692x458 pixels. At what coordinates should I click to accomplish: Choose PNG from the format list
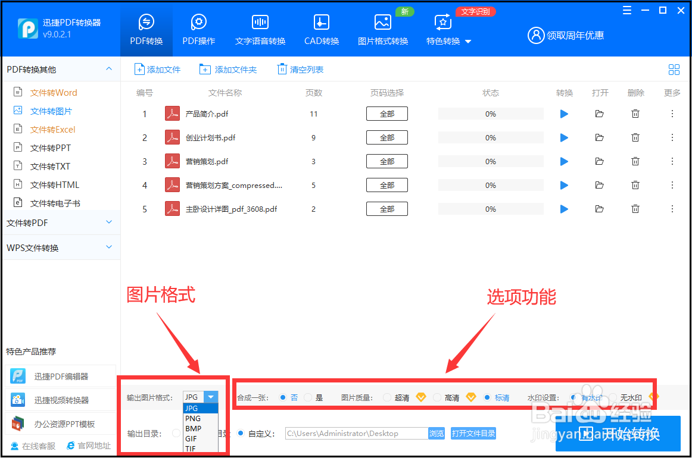point(200,418)
